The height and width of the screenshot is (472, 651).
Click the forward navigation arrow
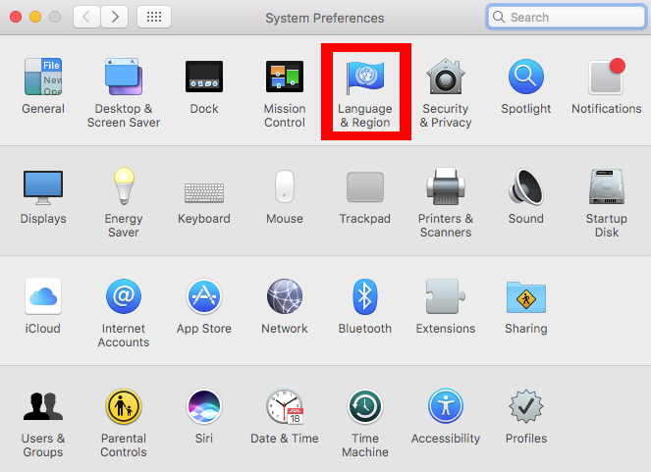(x=114, y=17)
